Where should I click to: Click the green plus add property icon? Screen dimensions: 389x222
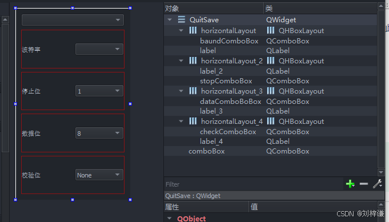pyautogui.click(x=350, y=184)
